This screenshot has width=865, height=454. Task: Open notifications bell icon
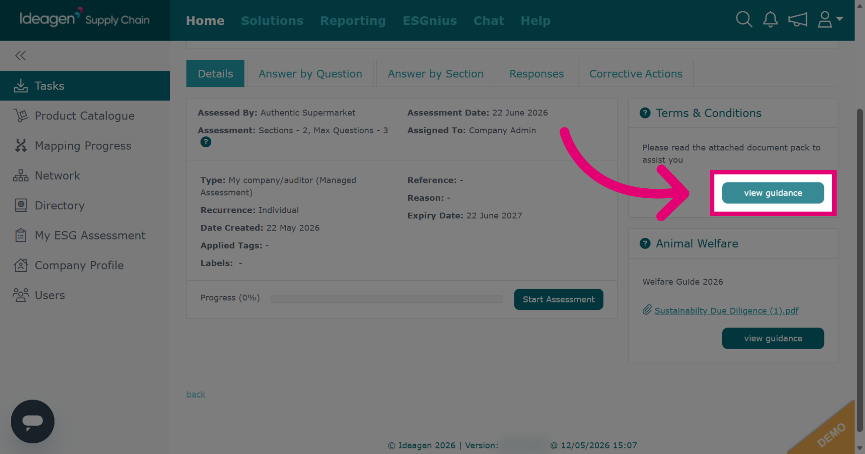point(770,19)
